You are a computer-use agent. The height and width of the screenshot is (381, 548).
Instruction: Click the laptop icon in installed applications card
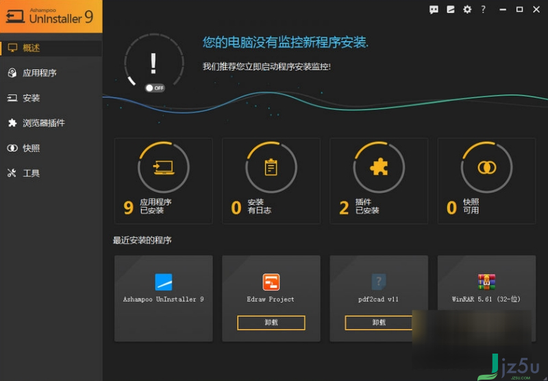tap(164, 167)
